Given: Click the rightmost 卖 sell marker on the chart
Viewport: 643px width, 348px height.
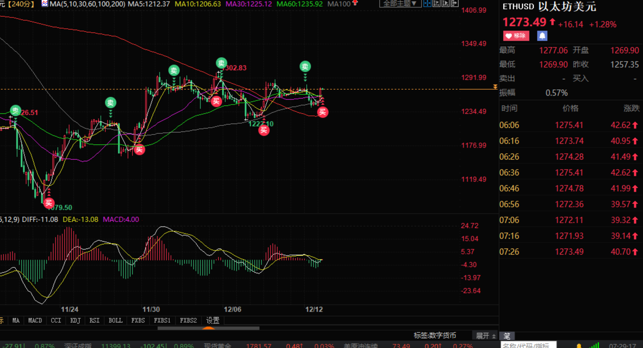Looking at the screenshot, I should point(305,67).
